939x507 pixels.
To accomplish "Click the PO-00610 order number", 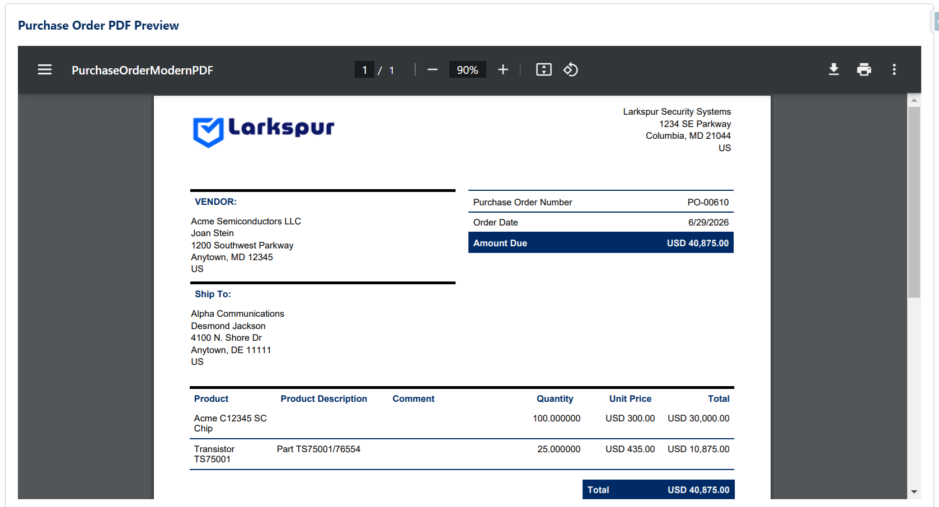I will [x=708, y=202].
